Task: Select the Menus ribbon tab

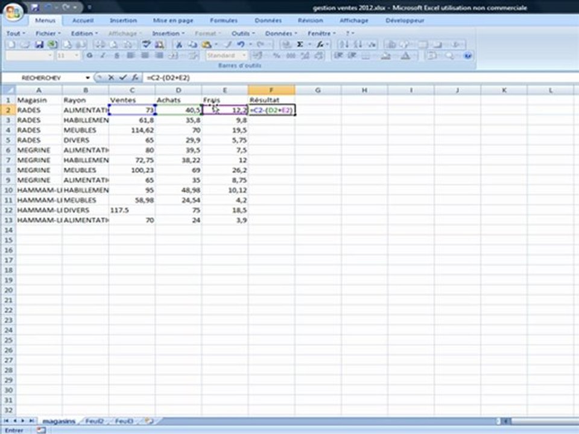Action: click(45, 20)
